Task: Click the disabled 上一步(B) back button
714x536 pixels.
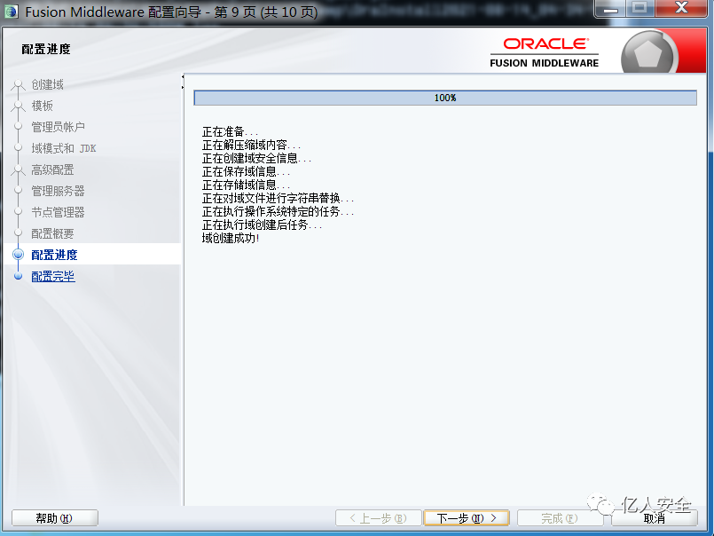Action: [x=378, y=518]
